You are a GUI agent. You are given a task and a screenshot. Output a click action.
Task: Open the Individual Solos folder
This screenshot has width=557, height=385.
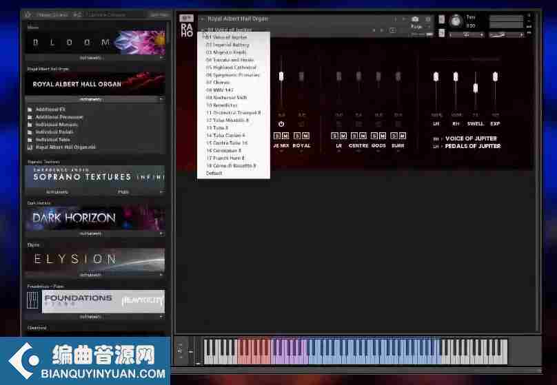pyautogui.click(x=49, y=139)
